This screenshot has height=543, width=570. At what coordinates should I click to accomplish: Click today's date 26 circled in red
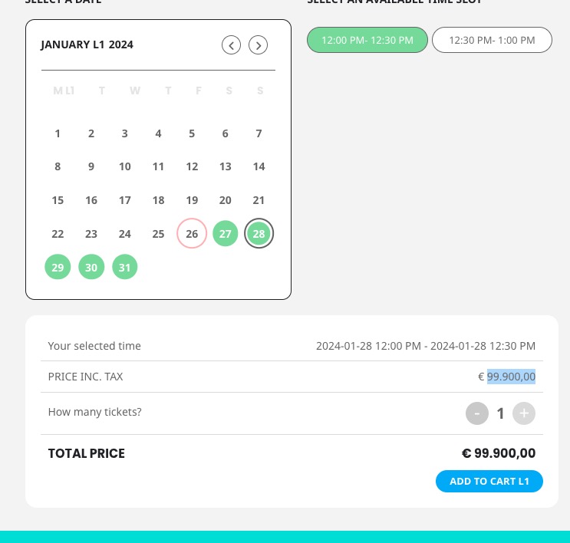click(192, 233)
